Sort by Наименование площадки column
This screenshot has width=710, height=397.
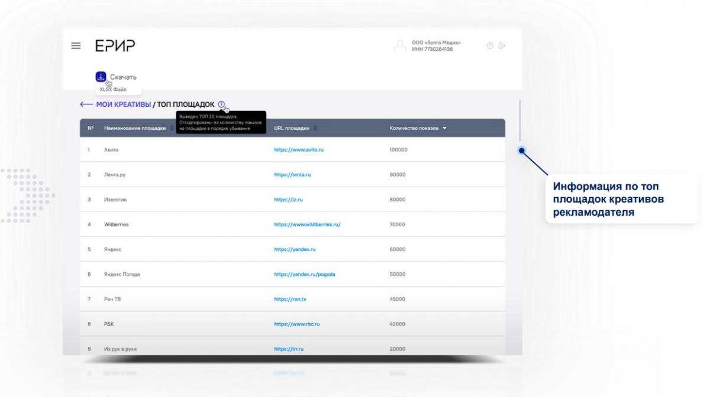tap(171, 128)
